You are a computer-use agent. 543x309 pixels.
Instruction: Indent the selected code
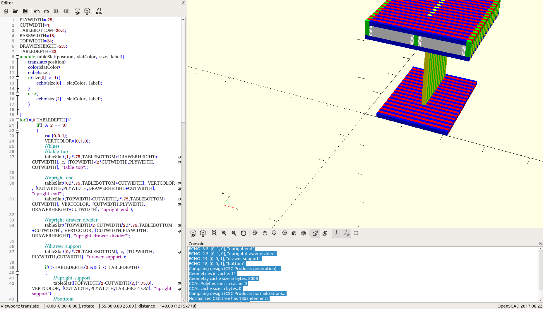pos(66,11)
